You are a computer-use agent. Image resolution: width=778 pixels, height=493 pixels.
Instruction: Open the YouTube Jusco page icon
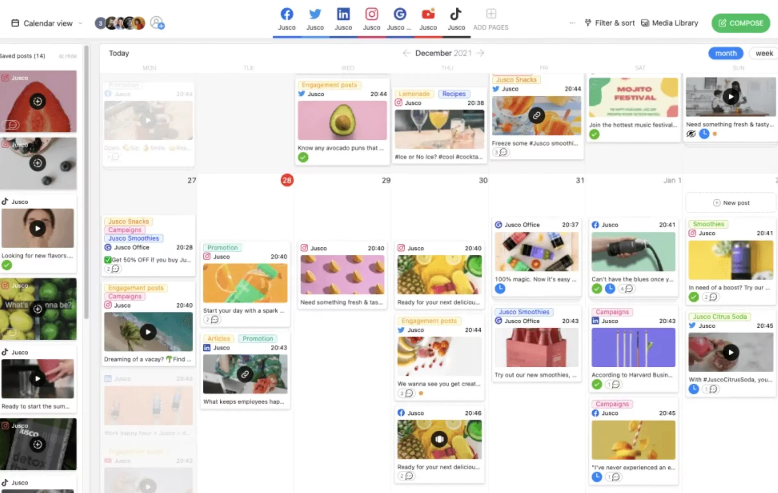point(428,14)
